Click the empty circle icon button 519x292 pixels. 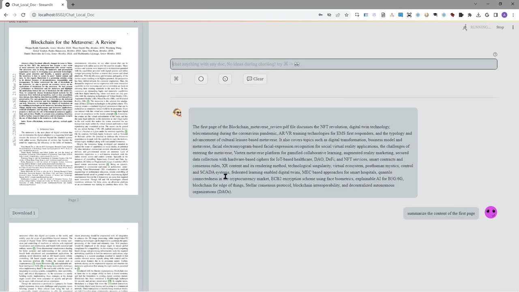[201, 79]
